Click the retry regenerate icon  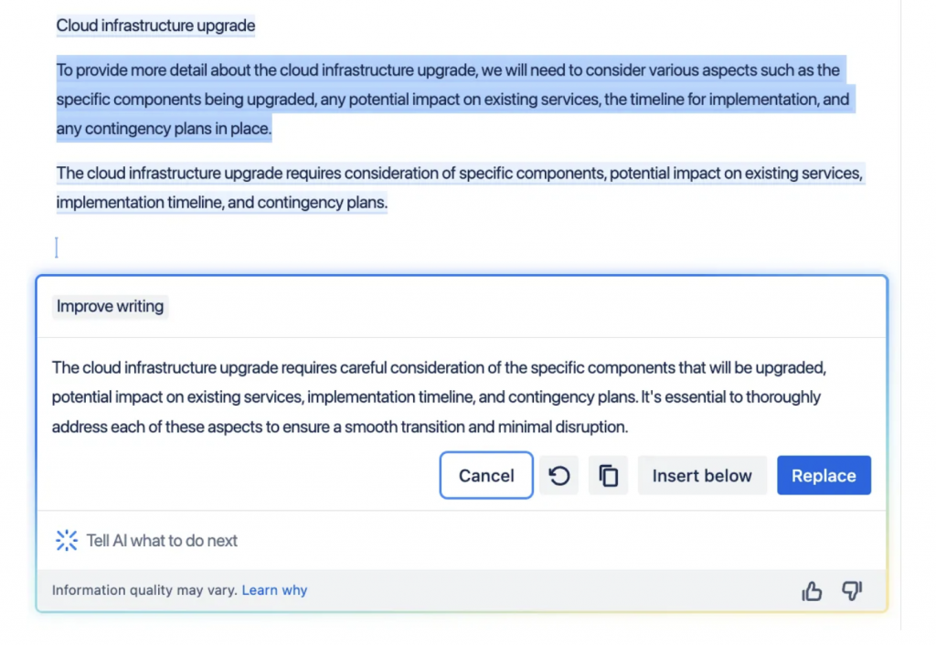pyautogui.click(x=558, y=476)
